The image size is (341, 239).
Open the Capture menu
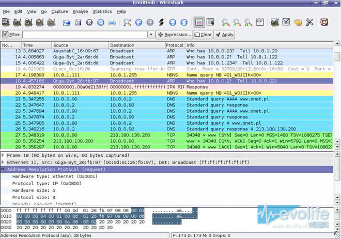pyautogui.click(x=59, y=11)
